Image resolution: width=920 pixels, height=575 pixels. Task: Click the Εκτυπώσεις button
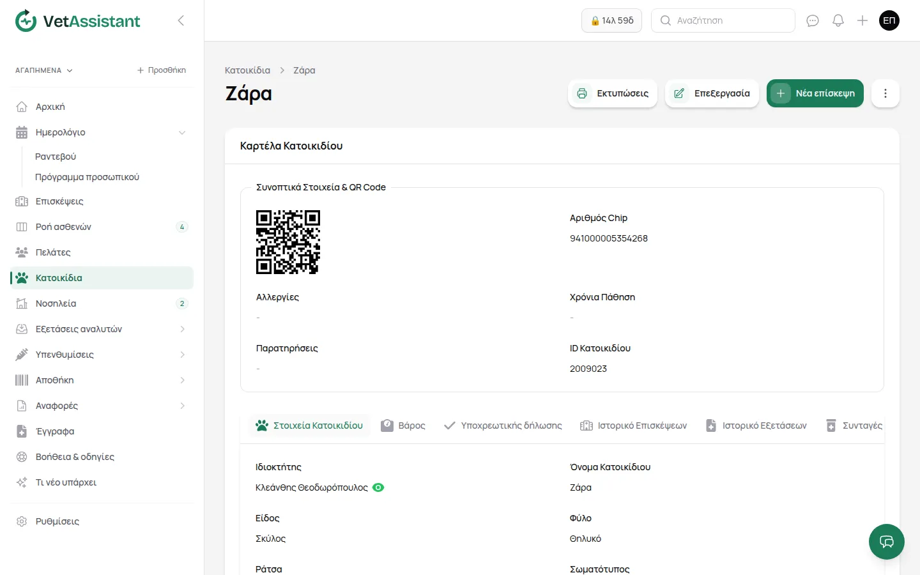(x=613, y=93)
